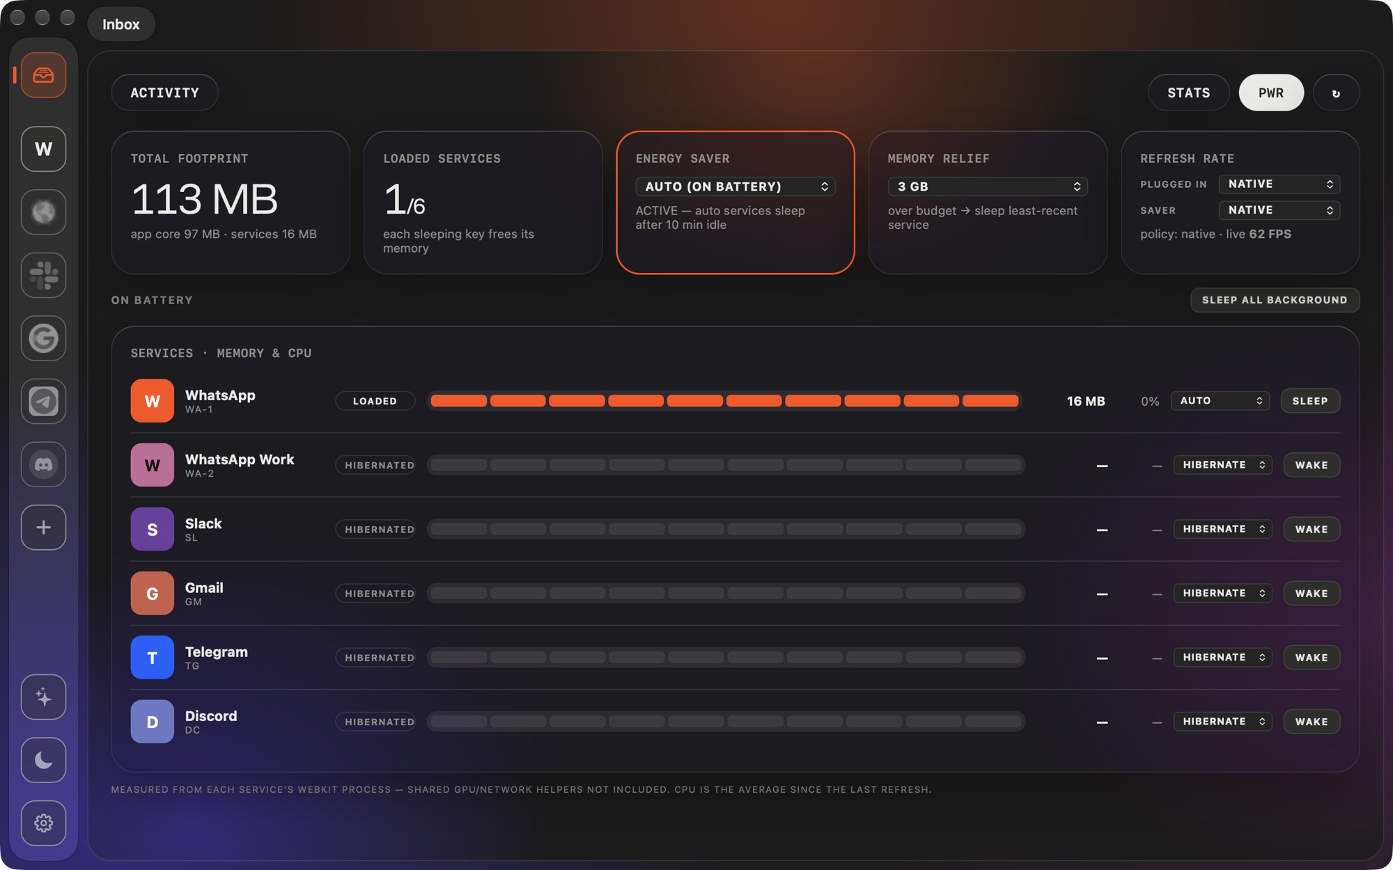Open settings gear in sidebar
The image size is (1393, 870).
(x=43, y=823)
